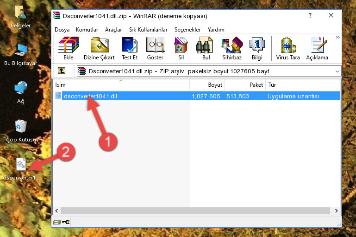Select the Dizine Çıkart extract icon

click(x=99, y=48)
